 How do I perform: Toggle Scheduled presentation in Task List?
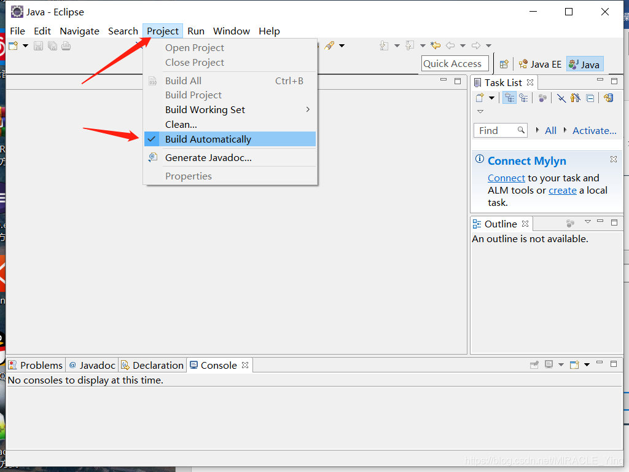[523, 98]
